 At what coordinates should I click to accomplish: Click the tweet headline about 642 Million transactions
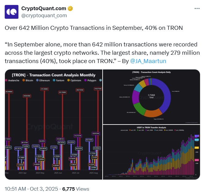(94, 28)
